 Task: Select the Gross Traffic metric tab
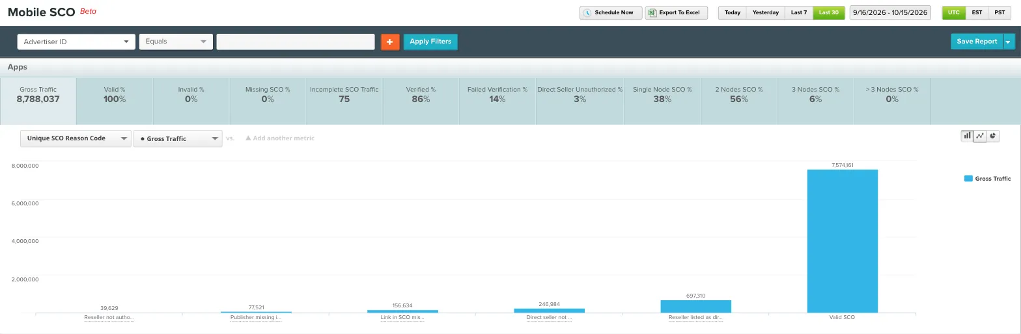click(38, 101)
